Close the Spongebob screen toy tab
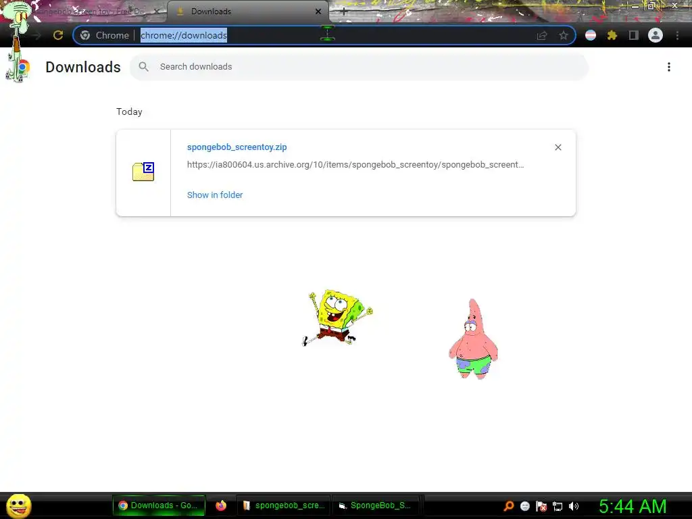 (157, 11)
